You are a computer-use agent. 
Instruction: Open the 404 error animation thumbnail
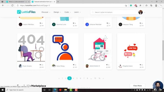(31, 48)
